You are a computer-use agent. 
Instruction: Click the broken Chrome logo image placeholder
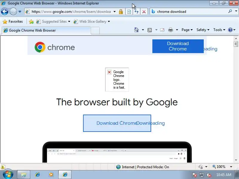(117, 80)
